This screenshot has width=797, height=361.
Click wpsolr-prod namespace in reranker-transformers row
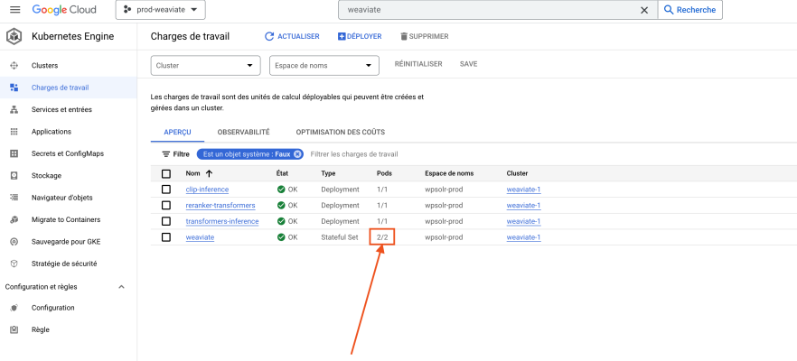(444, 206)
